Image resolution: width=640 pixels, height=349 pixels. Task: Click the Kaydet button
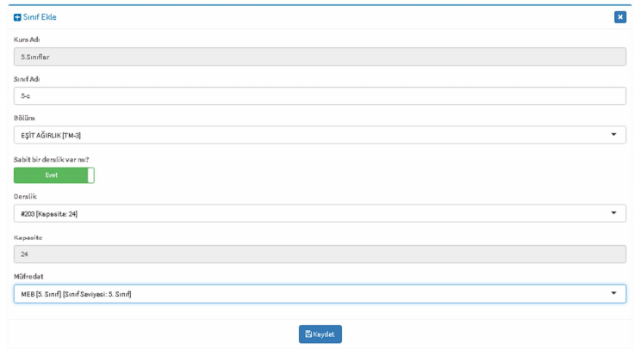tap(320, 334)
